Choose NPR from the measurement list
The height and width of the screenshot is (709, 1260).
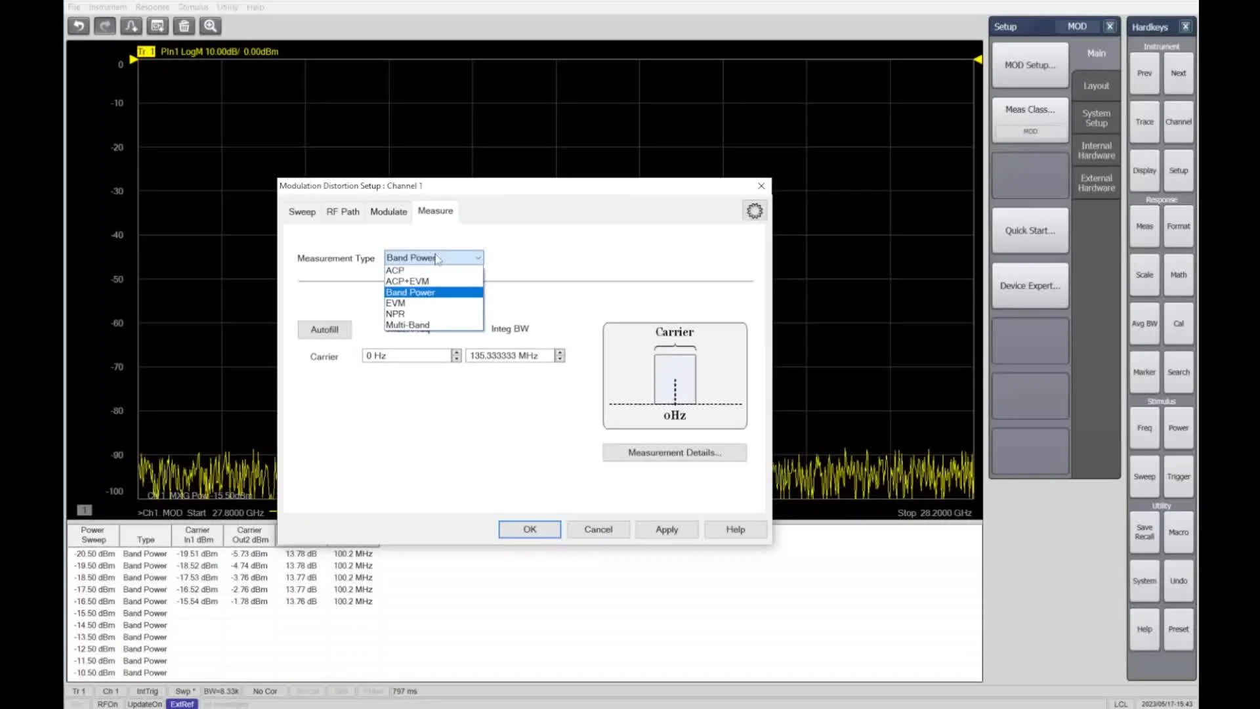[x=434, y=314]
